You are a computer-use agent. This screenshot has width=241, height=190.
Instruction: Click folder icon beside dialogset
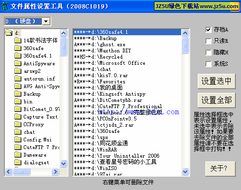(x=18, y=162)
